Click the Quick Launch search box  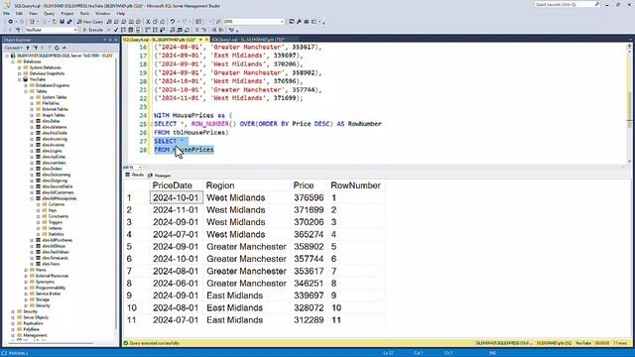coord(567,4)
